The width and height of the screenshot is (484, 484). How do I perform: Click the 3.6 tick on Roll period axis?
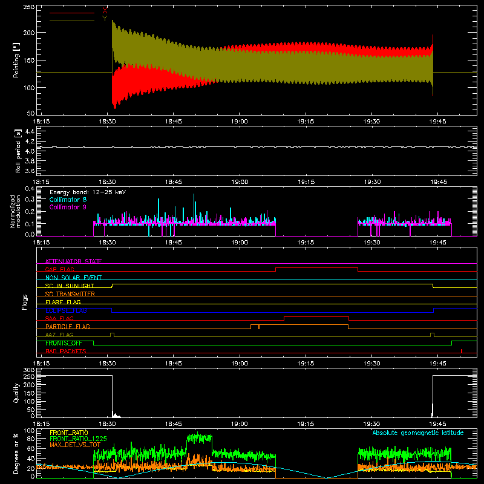point(30,171)
